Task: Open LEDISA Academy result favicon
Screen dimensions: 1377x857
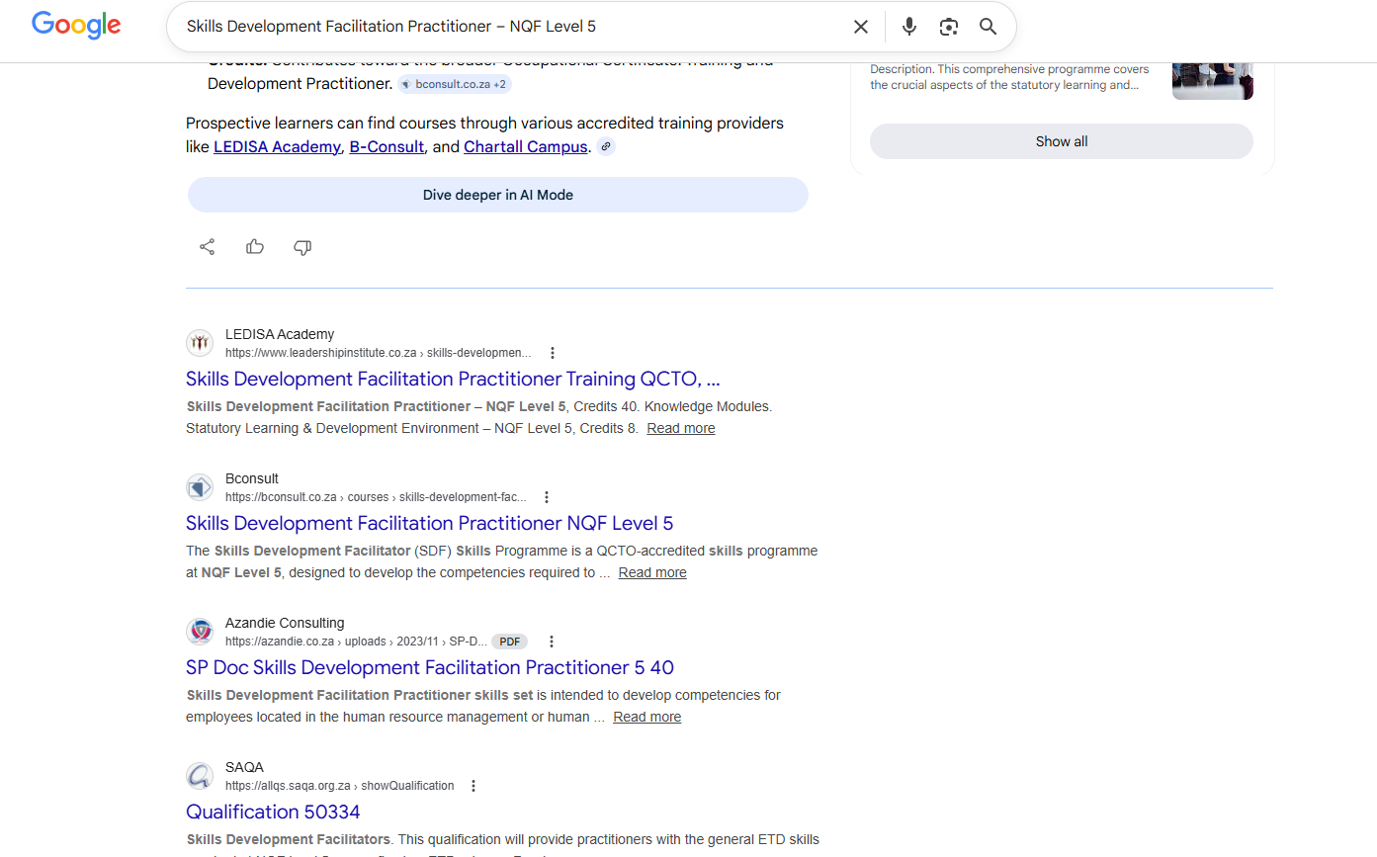Action: click(x=200, y=343)
